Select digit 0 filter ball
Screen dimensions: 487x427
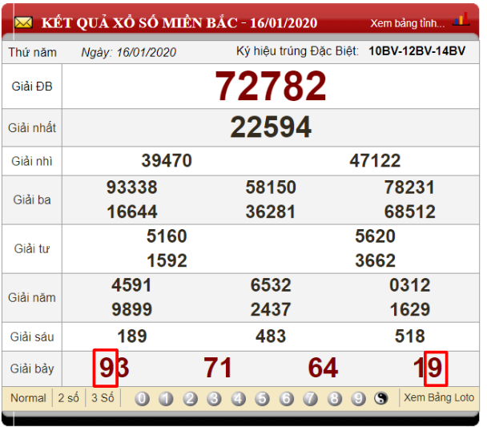coord(142,398)
